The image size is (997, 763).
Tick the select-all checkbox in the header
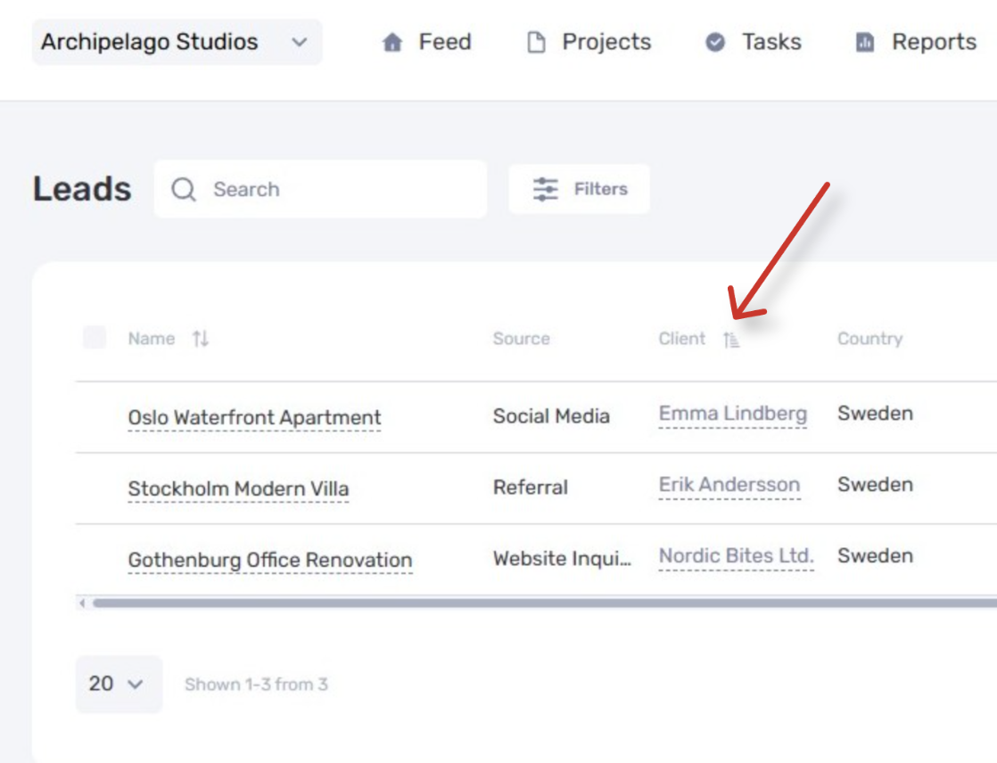click(95, 337)
